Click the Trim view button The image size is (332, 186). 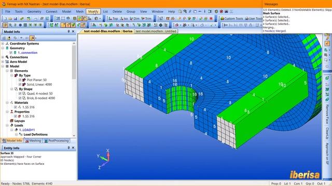(146, 19)
